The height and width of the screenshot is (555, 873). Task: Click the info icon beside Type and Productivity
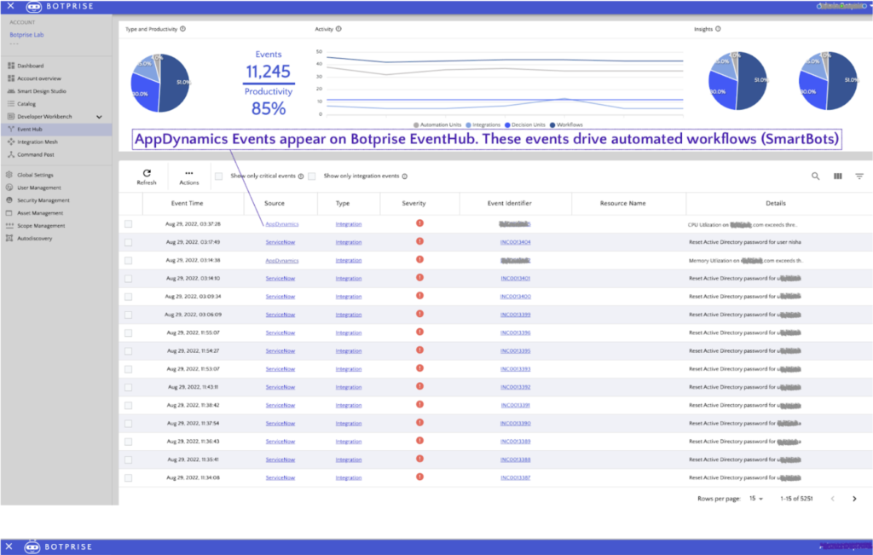click(182, 29)
